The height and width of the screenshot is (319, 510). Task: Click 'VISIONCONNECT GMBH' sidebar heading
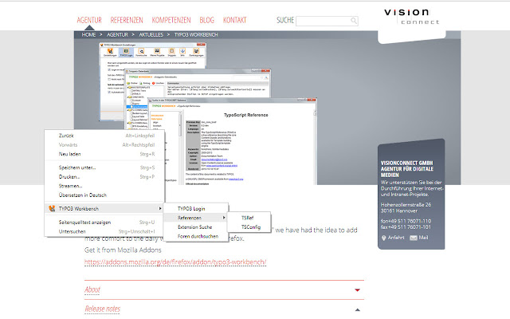[406, 163]
